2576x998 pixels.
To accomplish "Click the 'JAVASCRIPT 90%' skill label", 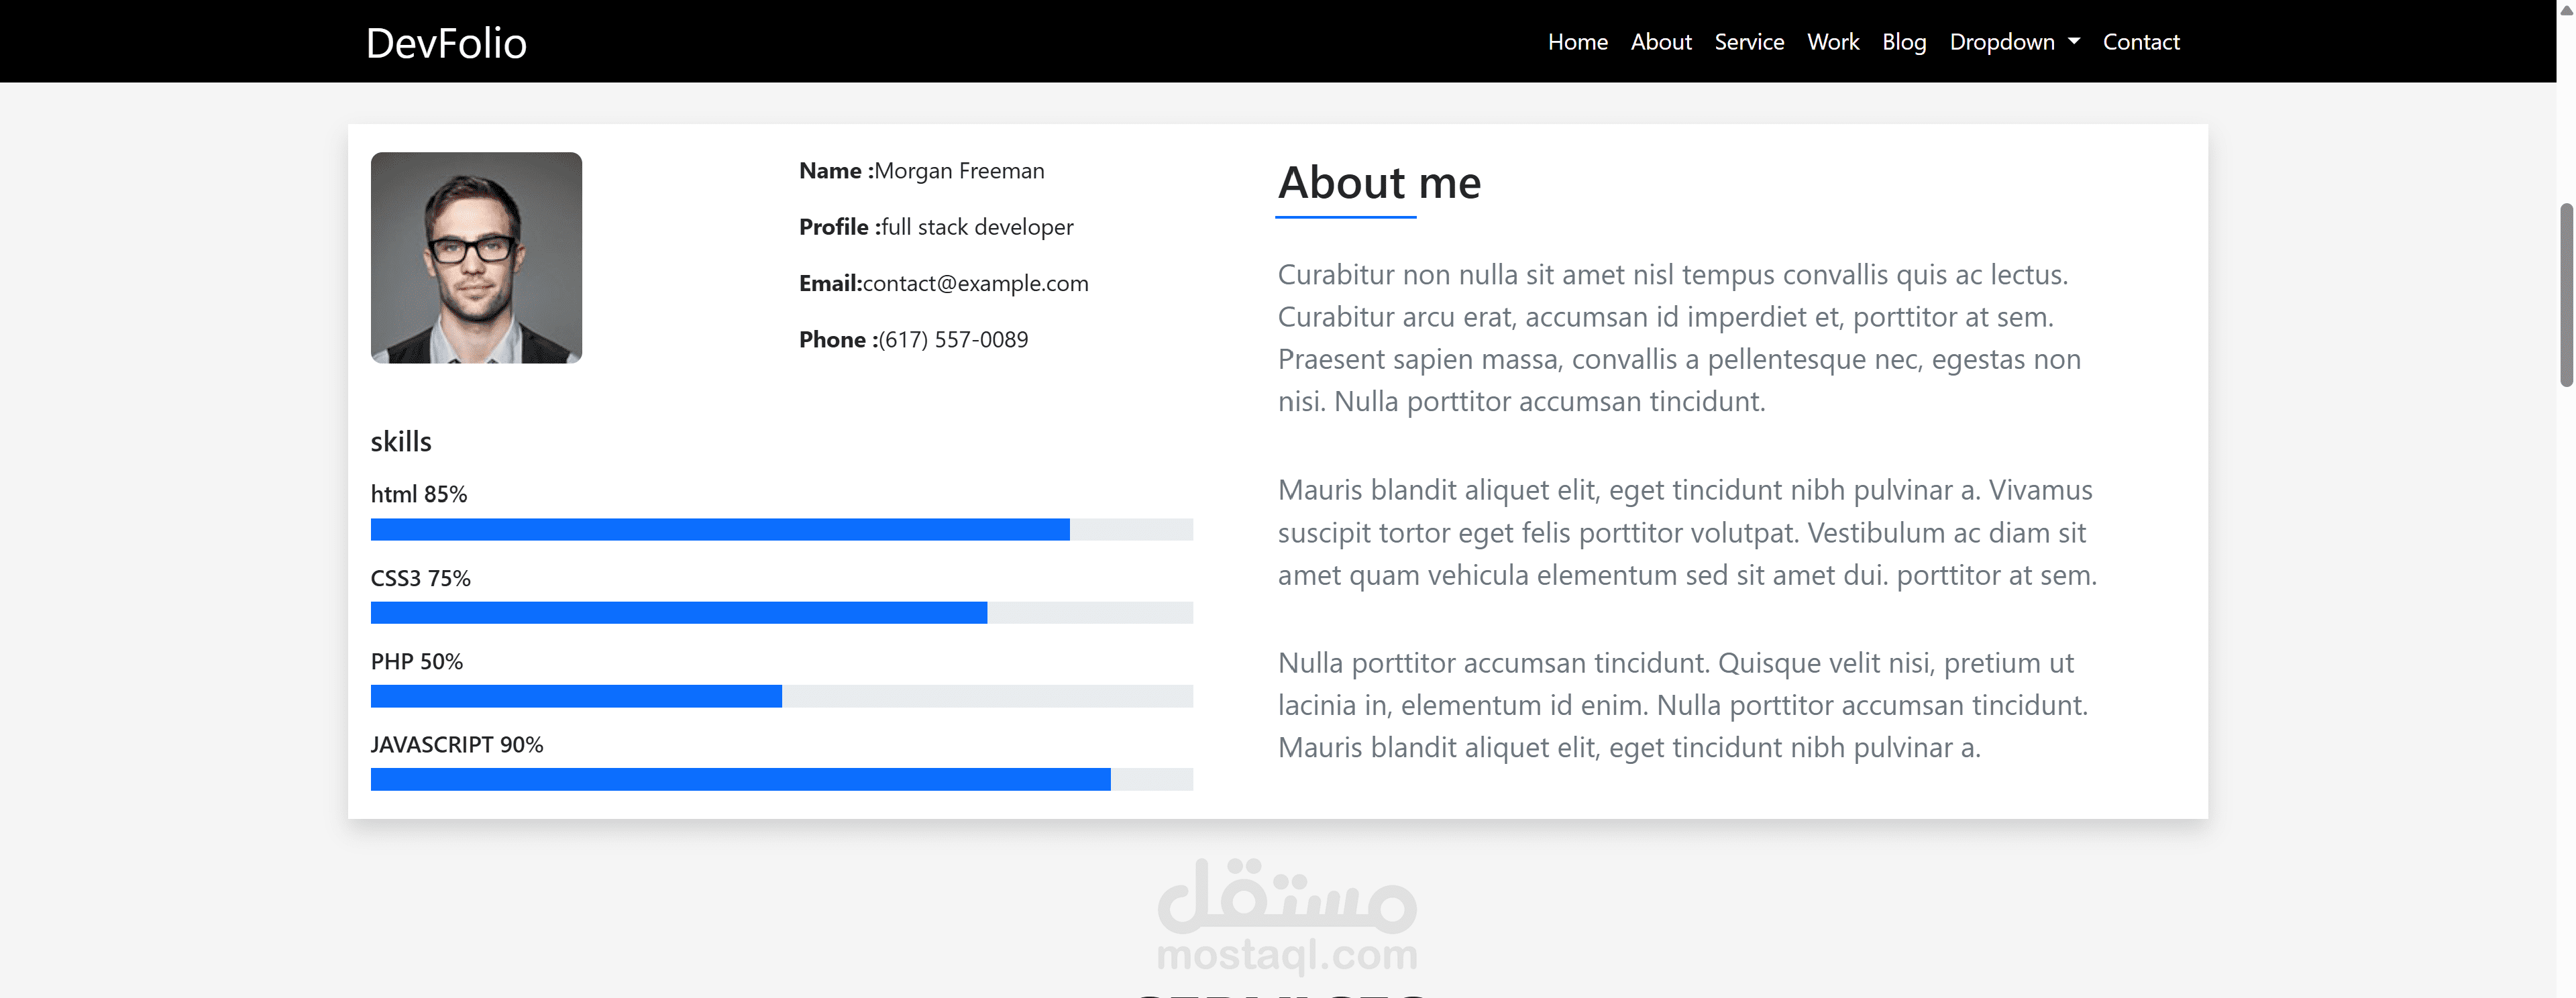I will click(x=457, y=745).
